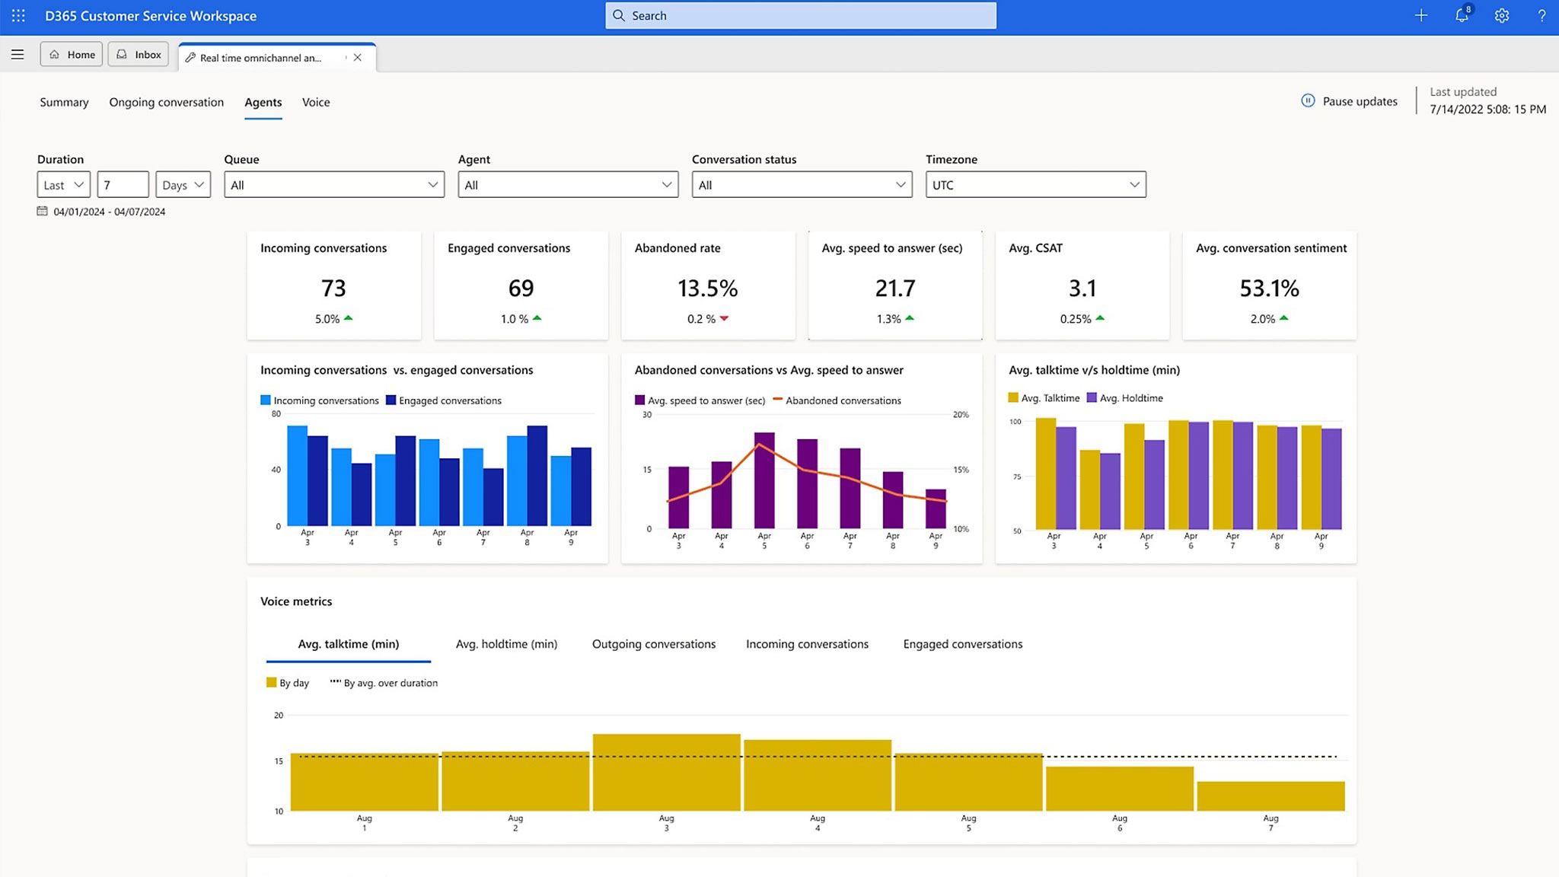
Task: Open help using the question mark icon
Action: (x=1542, y=15)
